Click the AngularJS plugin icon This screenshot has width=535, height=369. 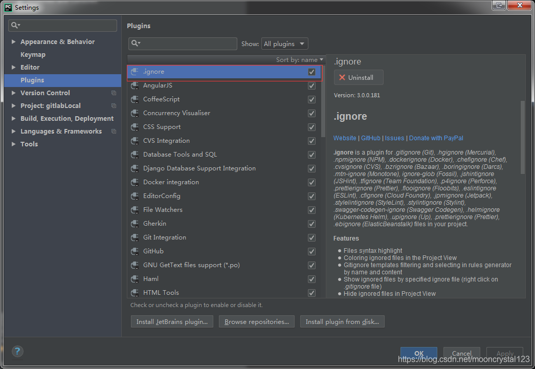tap(135, 85)
